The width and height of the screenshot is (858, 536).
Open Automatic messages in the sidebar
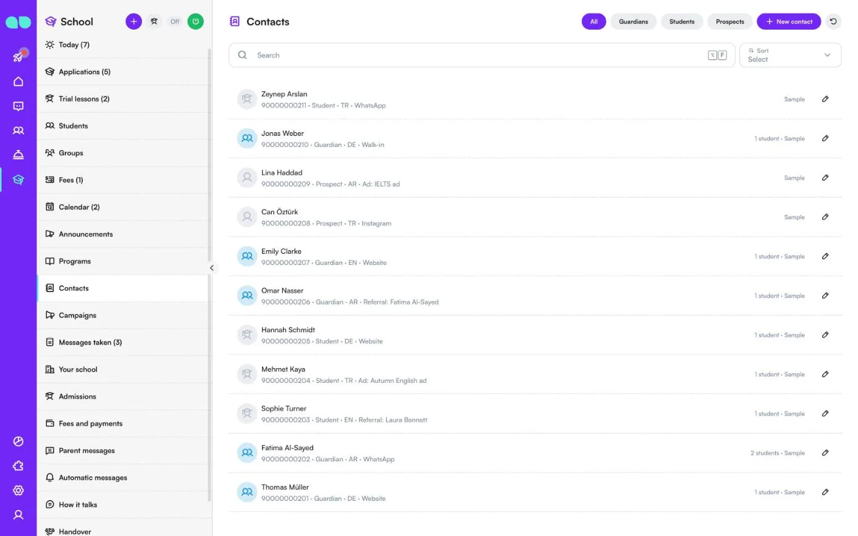(x=123, y=477)
